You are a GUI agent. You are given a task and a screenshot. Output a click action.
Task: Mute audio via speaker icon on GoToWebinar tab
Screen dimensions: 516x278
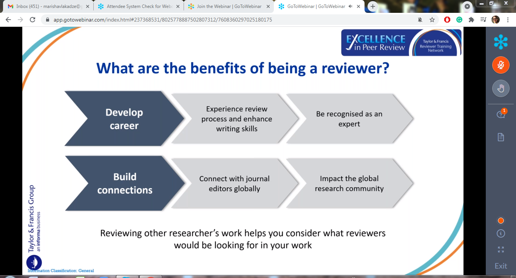(x=350, y=6)
